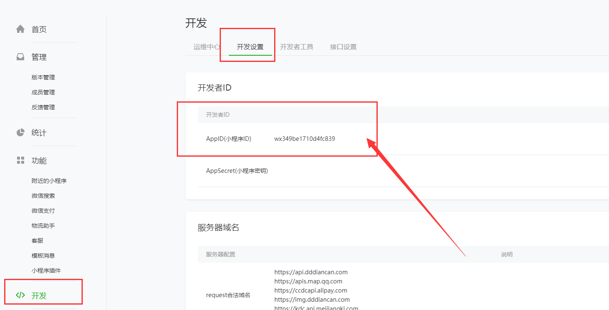The height and width of the screenshot is (310, 609).
Task: Open 反馈管理 in the sidebar
Action: pyautogui.click(x=43, y=107)
